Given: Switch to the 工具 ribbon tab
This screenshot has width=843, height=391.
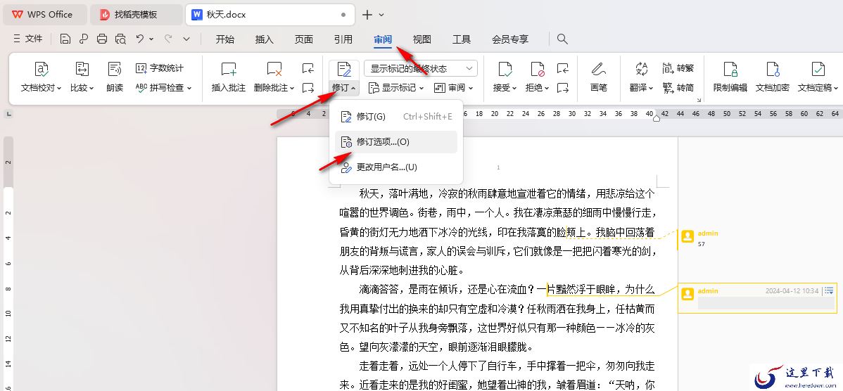Looking at the screenshot, I should tap(462, 39).
